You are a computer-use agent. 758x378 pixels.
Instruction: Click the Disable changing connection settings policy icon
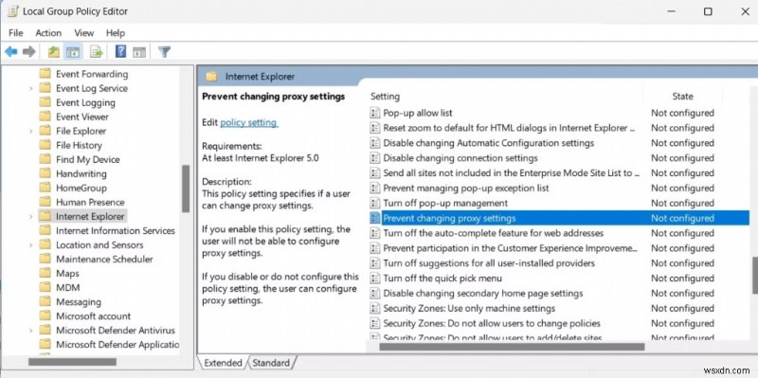(374, 158)
